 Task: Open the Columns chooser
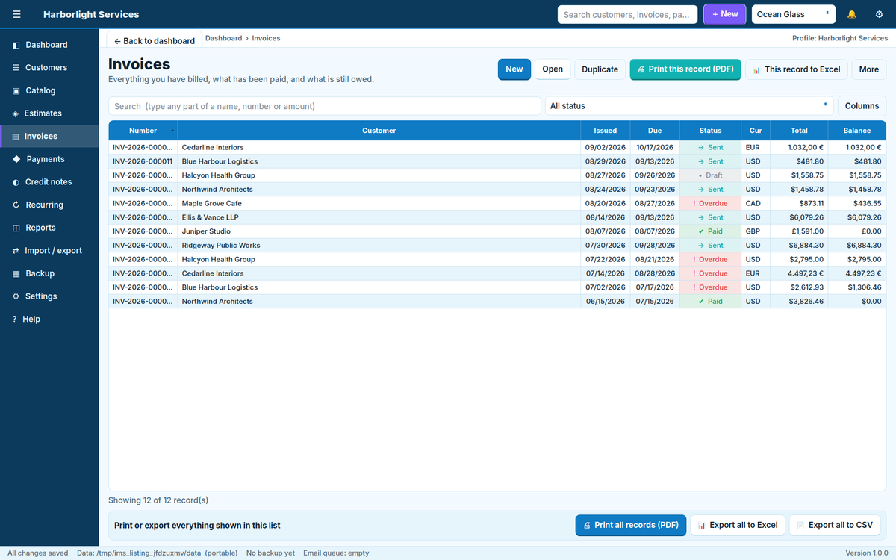862,106
